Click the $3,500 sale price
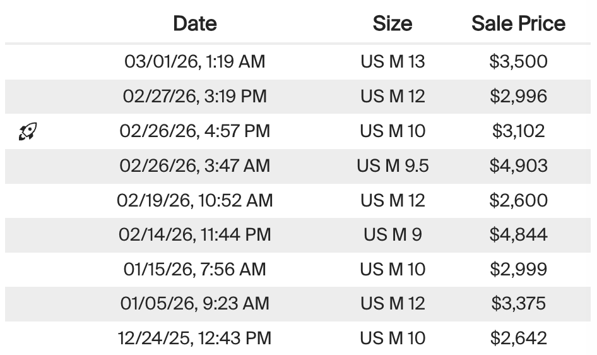The image size is (597, 355). [x=518, y=62]
